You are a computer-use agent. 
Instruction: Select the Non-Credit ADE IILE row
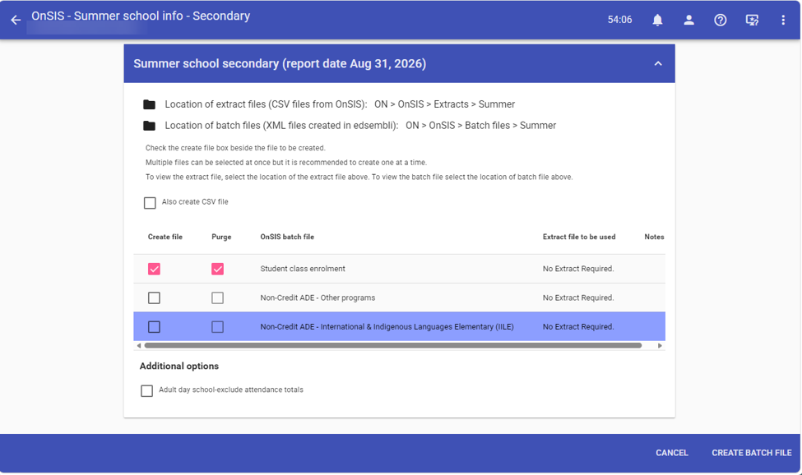[x=400, y=326]
